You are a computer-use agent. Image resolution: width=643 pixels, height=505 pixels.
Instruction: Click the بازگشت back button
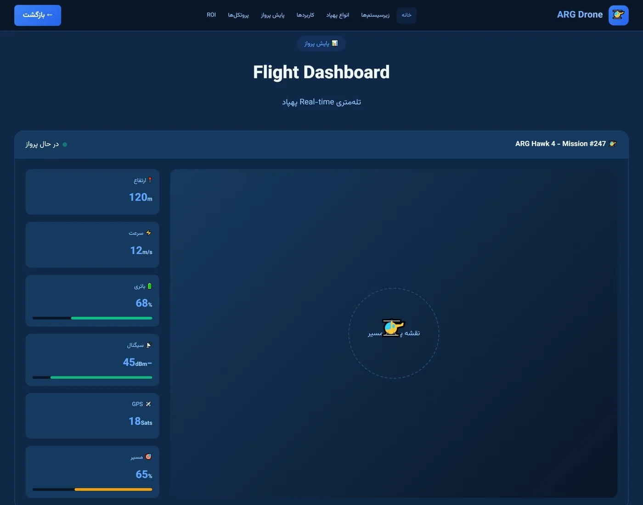coord(38,15)
